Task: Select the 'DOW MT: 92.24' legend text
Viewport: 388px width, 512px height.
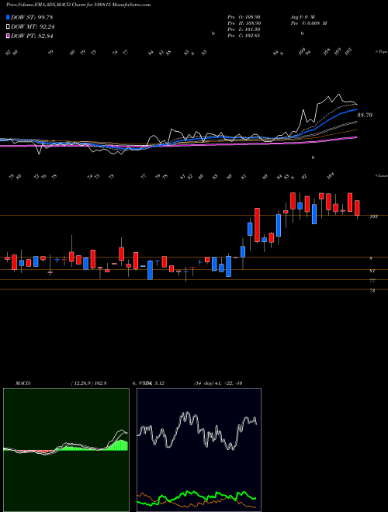Action: tap(33, 27)
